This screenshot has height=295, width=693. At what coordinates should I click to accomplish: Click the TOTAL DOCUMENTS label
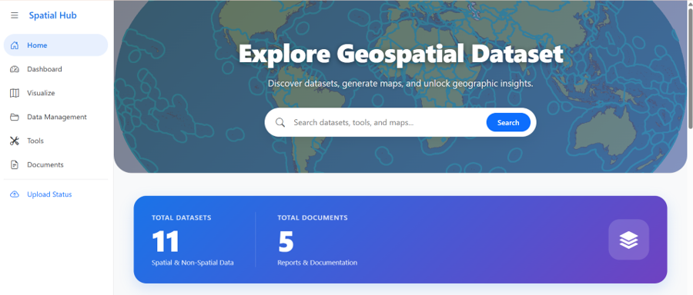(313, 217)
